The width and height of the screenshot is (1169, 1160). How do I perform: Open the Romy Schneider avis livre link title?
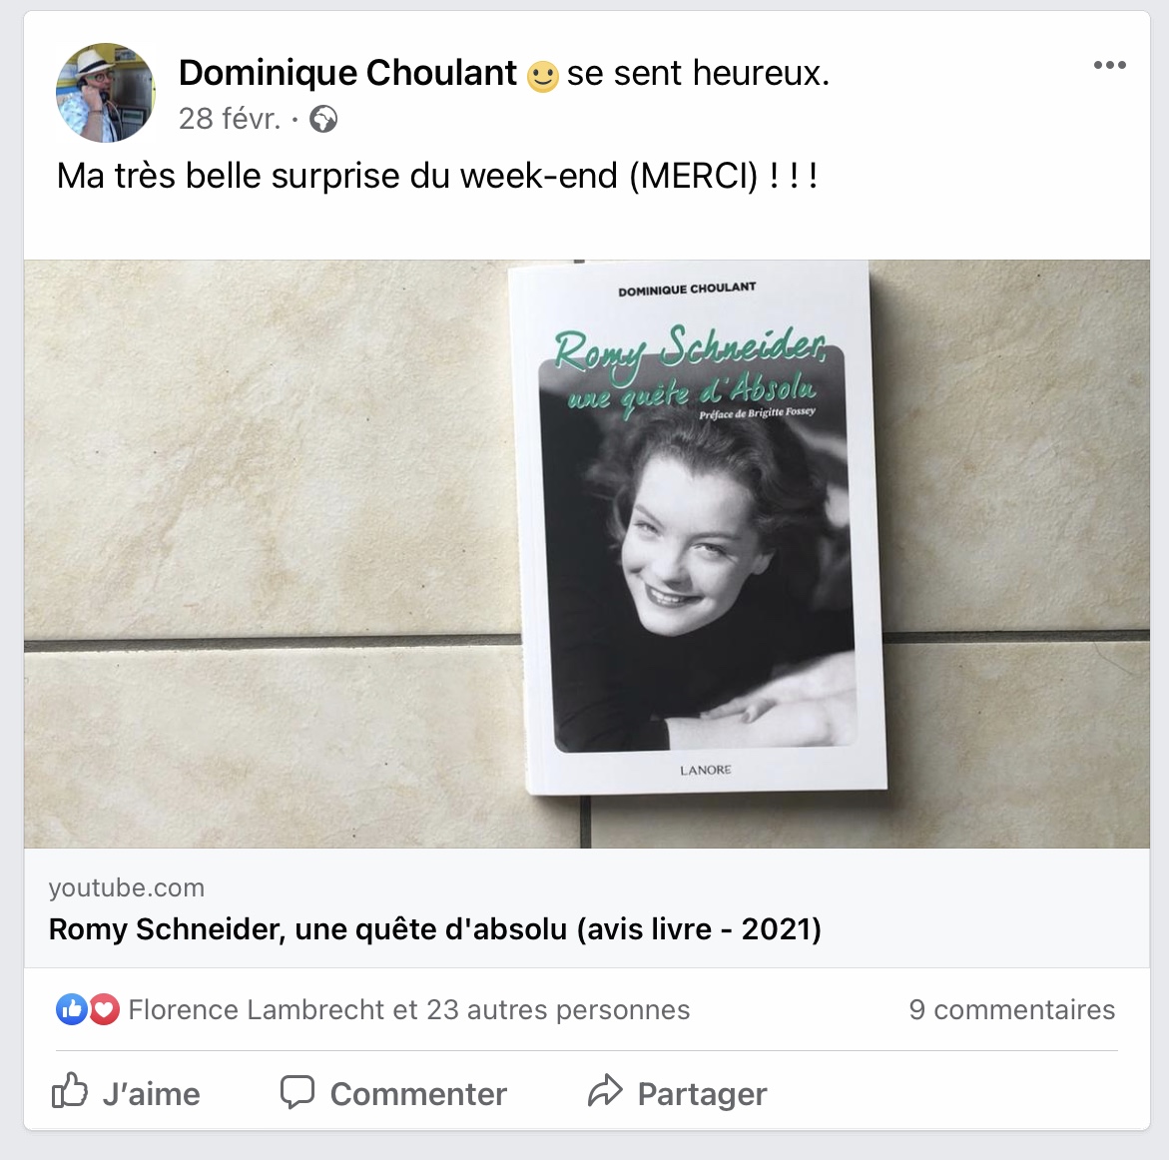pyautogui.click(x=434, y=929)
